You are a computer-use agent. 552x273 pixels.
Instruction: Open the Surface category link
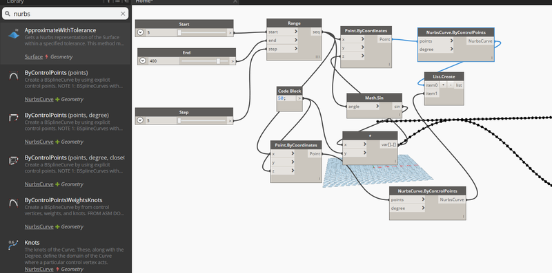click(33, 56)
